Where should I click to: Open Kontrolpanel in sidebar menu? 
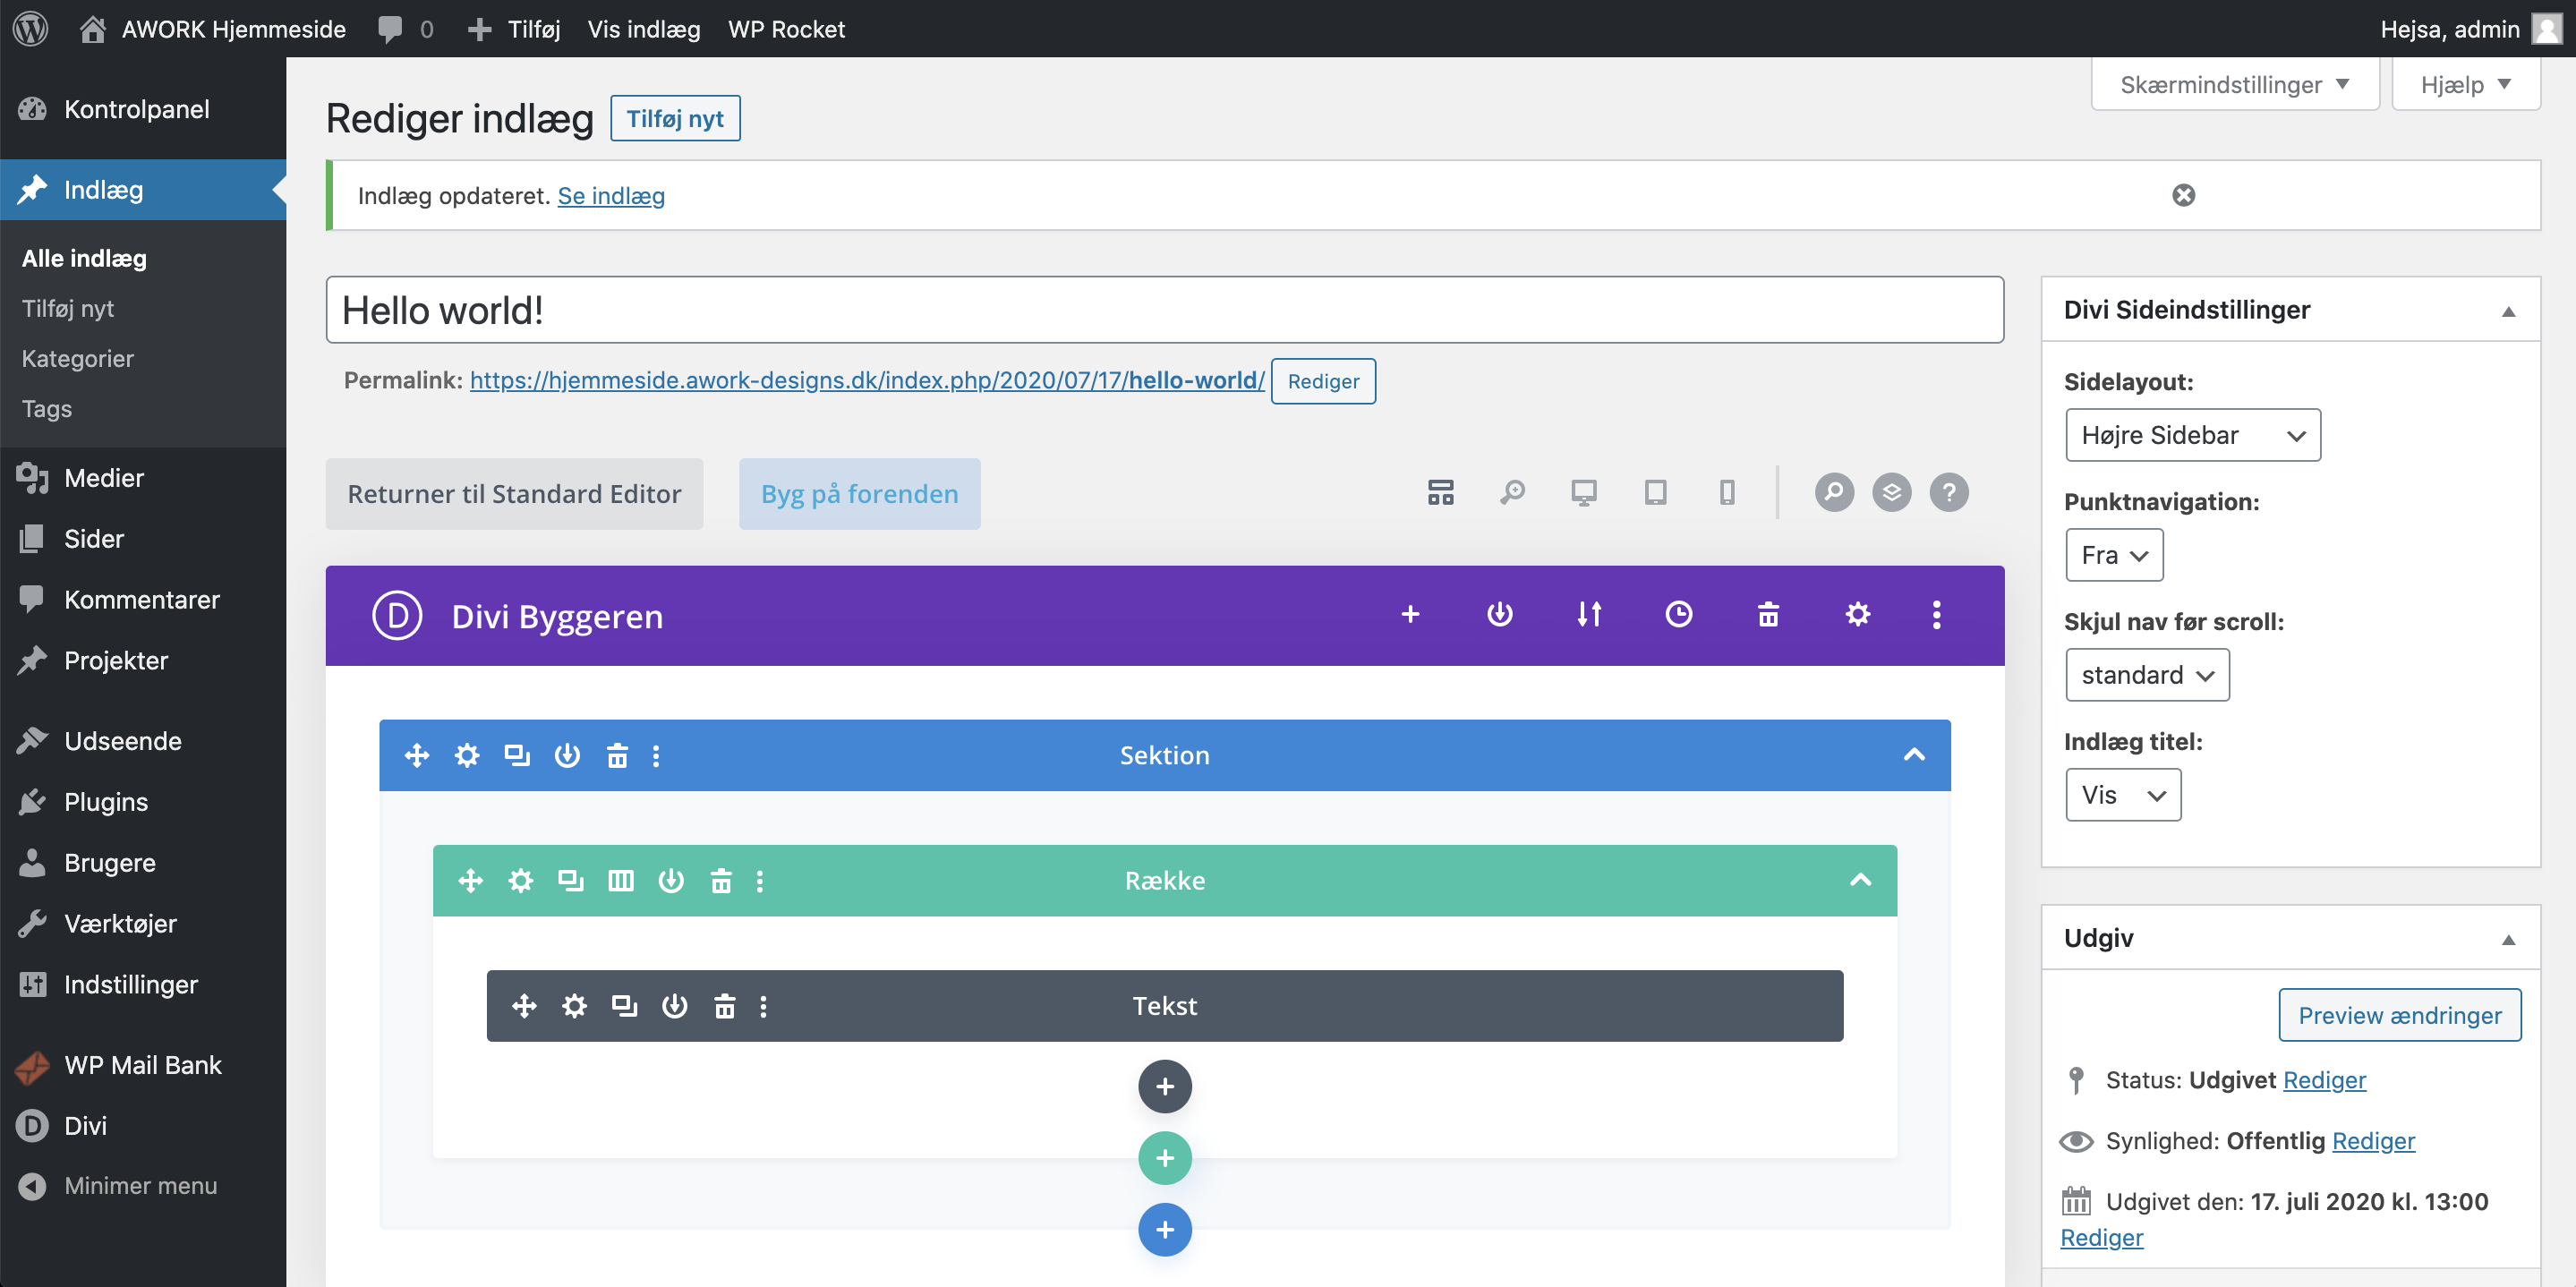(x=143, y=109)
